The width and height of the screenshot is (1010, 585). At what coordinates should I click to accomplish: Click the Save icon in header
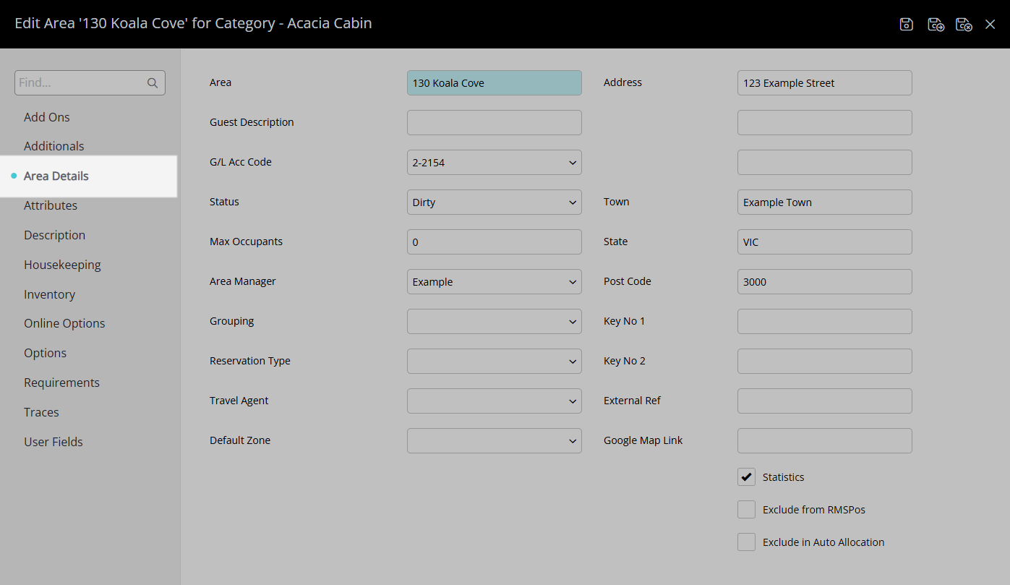(x=906, y=25)
